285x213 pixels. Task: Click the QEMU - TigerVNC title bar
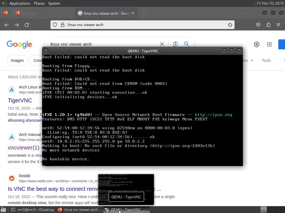(x=143, y=51)
